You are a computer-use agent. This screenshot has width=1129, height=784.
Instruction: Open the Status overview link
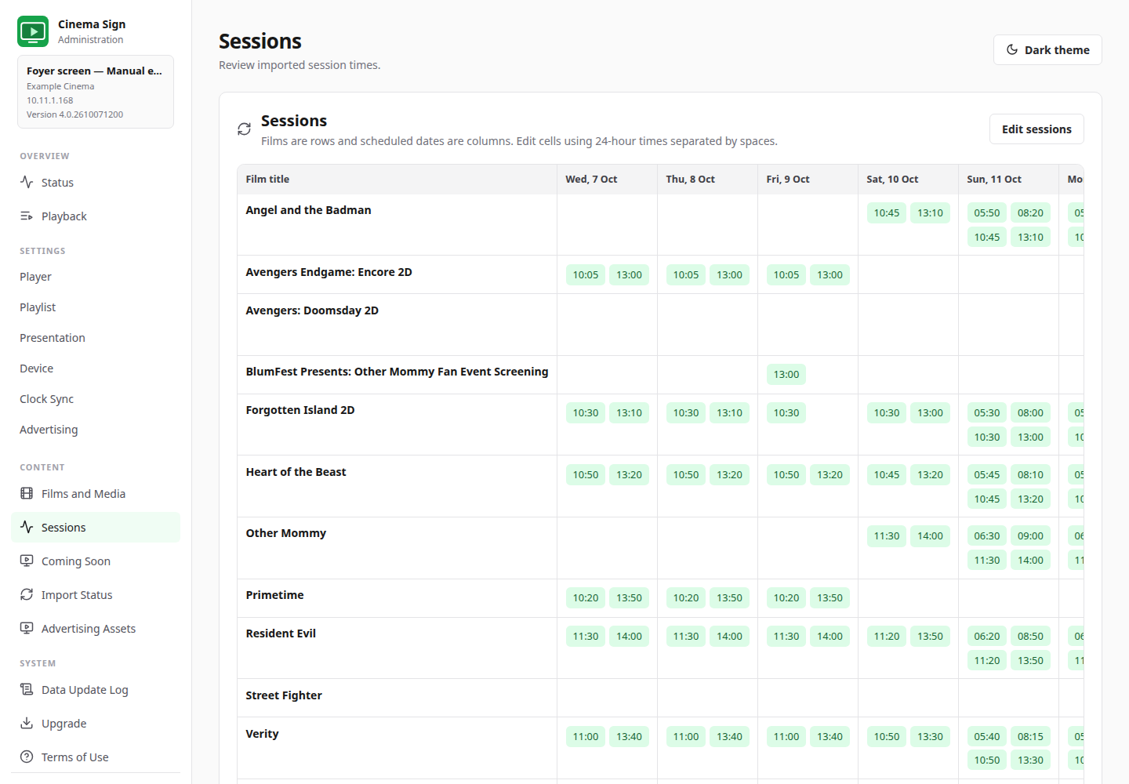(96, 182)
